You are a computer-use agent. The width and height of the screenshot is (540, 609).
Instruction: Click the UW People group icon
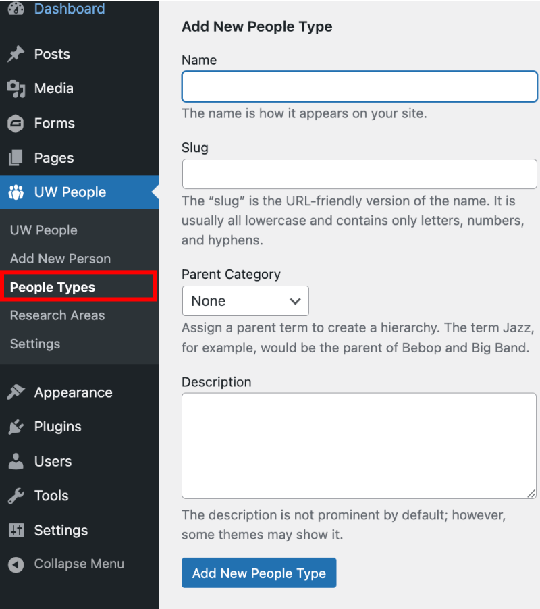pyautogui.click(x=16, y=192)
